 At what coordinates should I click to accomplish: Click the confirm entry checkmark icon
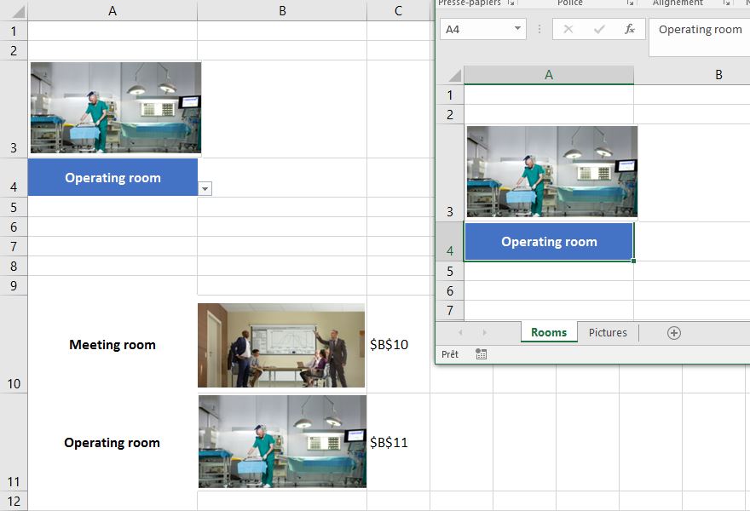click(x=599, y=29)
